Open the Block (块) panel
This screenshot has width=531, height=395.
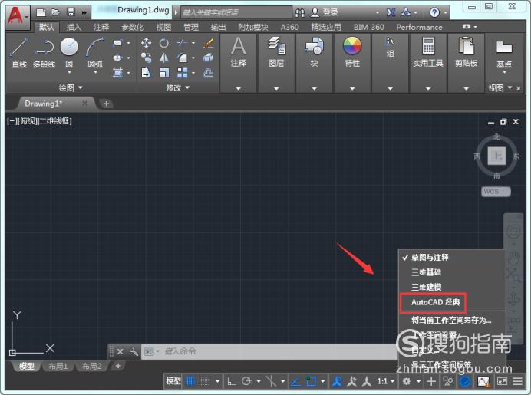click(314, 52)
